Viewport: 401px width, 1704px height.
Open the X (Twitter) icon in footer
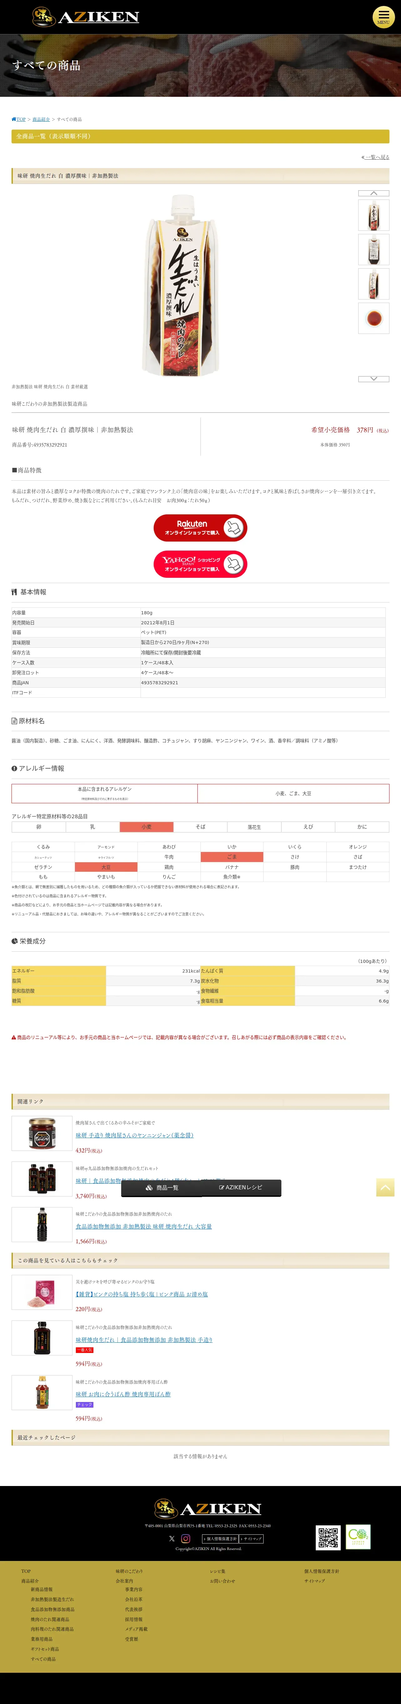click(172, 1538)
